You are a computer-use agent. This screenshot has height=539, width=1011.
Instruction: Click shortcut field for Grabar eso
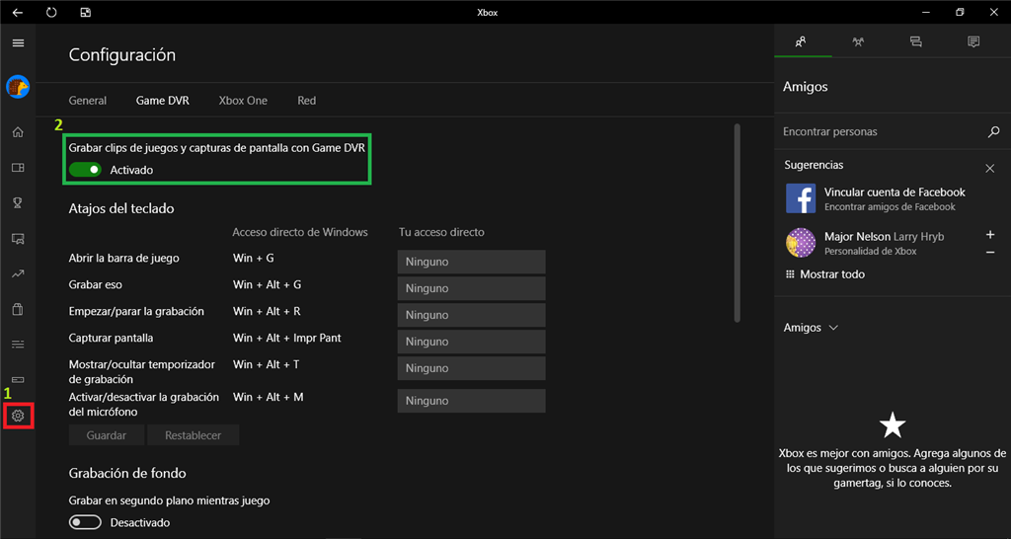(x=471, y=288)
